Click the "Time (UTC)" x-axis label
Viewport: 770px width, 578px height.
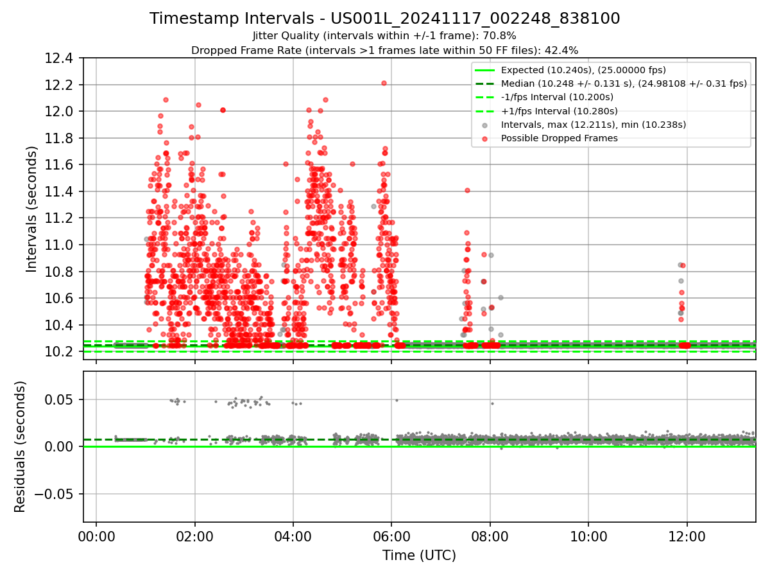pyautogui.click(x=419, y=556)
